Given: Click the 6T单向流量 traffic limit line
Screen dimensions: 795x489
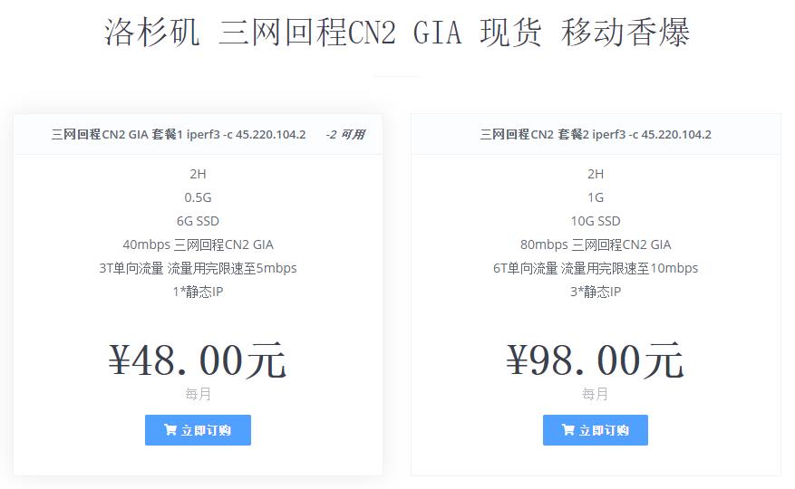Looking at the screenshot, I should pos(596,268).
